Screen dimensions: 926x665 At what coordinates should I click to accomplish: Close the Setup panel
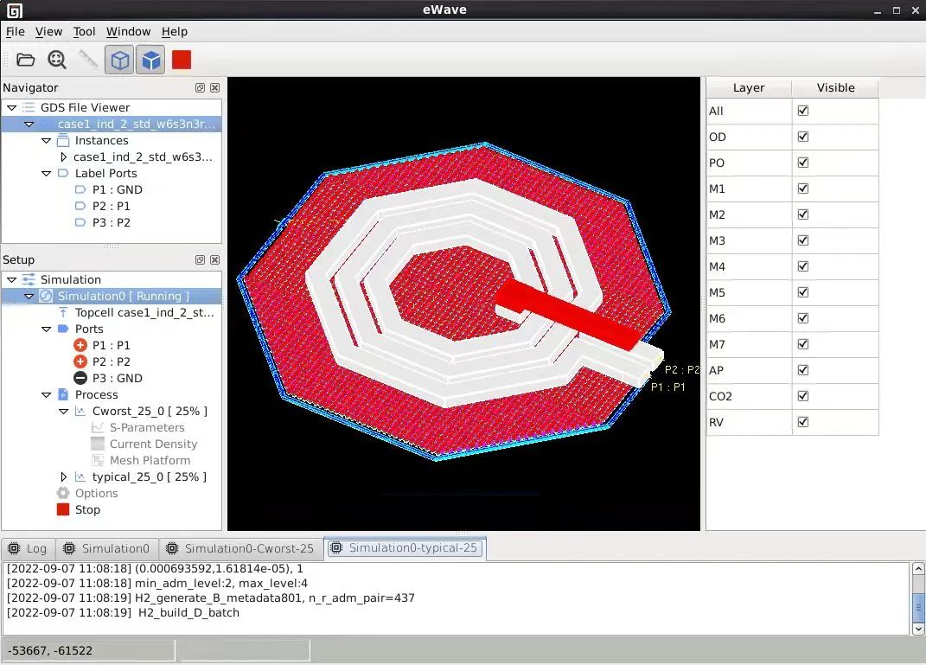[x=215, y=259]
